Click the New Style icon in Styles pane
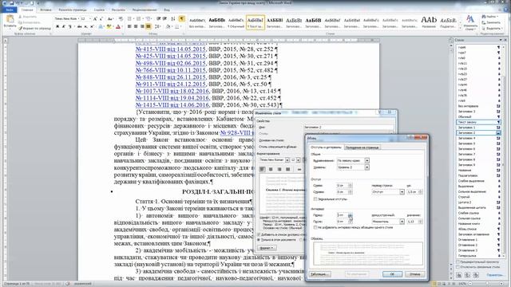The height and width of the screenshot is (287, 511). tap(459, 275)
